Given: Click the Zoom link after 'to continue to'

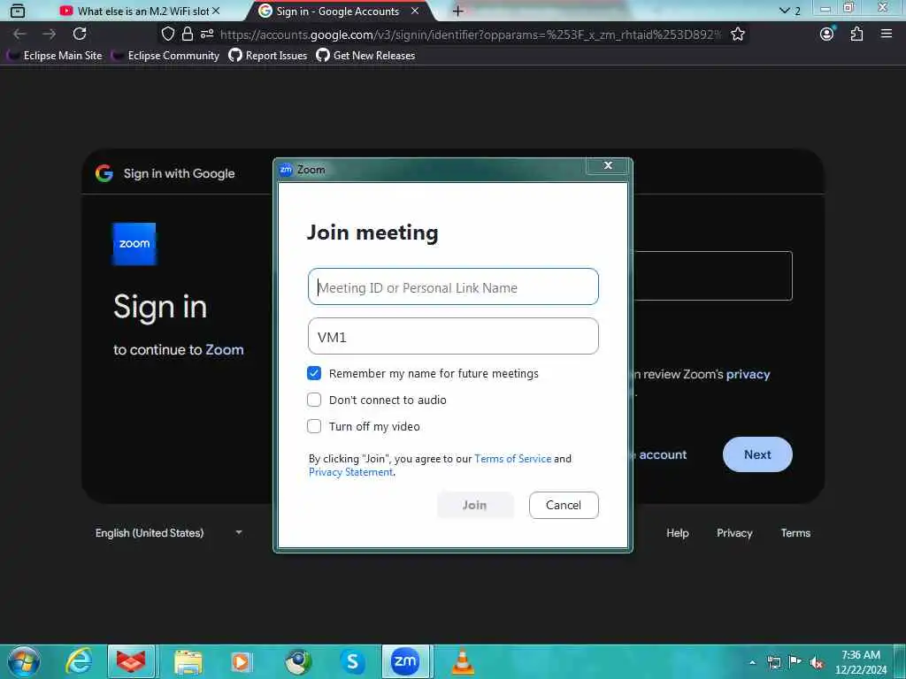Looking at the screenshot, I should (225, 350).
